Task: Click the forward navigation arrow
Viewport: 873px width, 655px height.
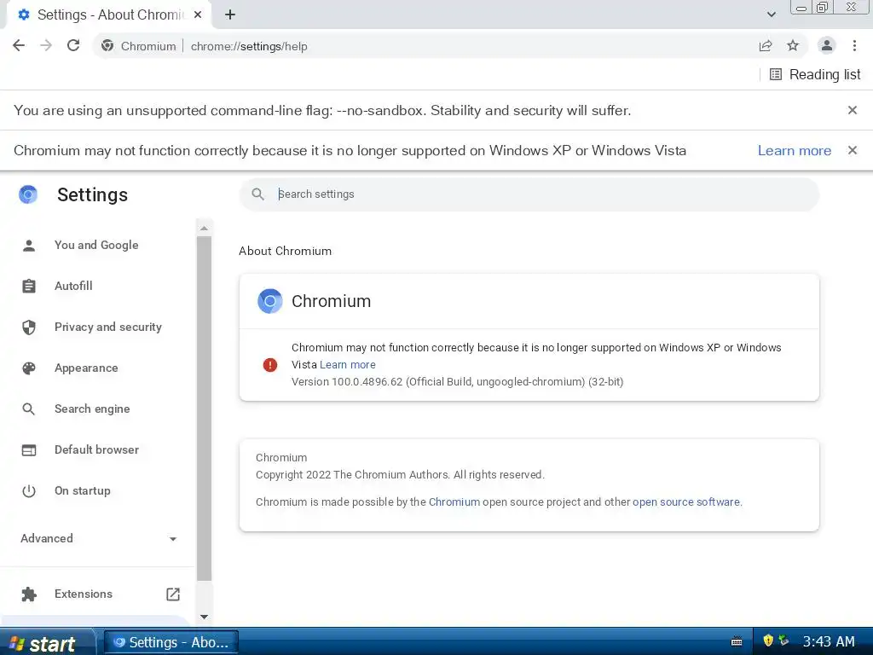Action: tap(46, 46)
